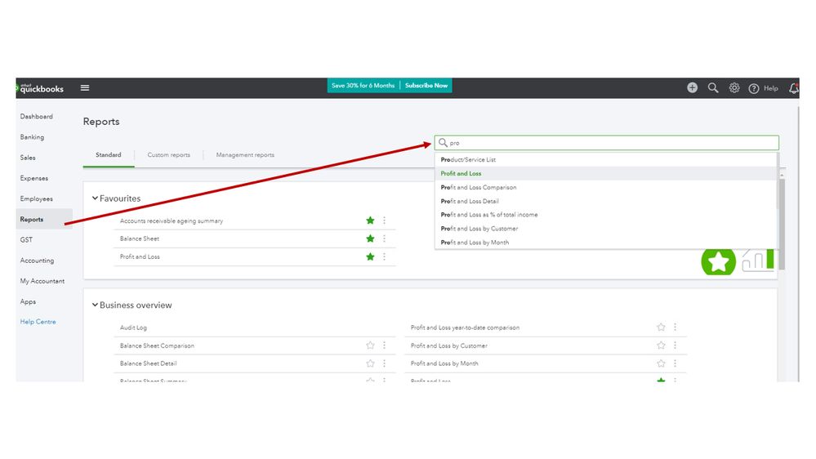This screenshot has width=816, height=459.
Task: Favourite Profit and Loss by Customer star
Action: click(661, 345)
